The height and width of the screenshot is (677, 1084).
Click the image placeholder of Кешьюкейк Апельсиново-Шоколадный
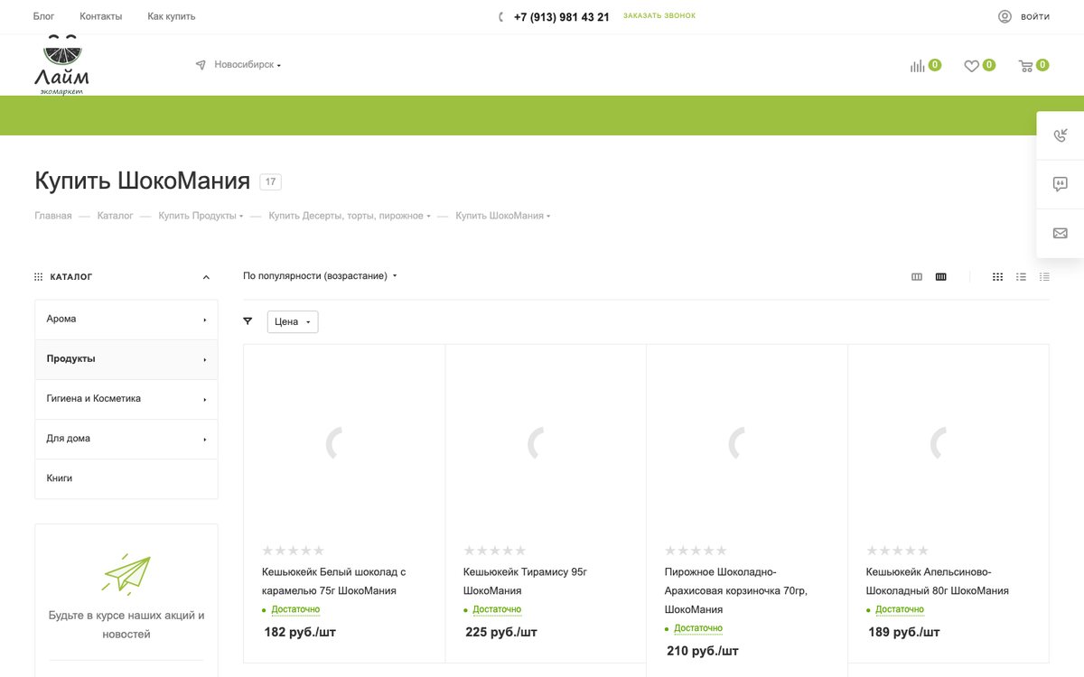pyautogui.click(x=948, y=444)
